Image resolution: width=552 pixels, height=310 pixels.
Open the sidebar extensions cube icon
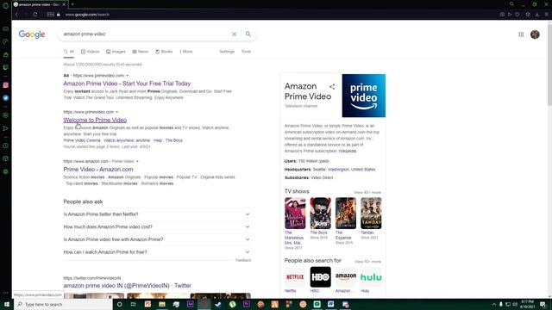(6, 158)
